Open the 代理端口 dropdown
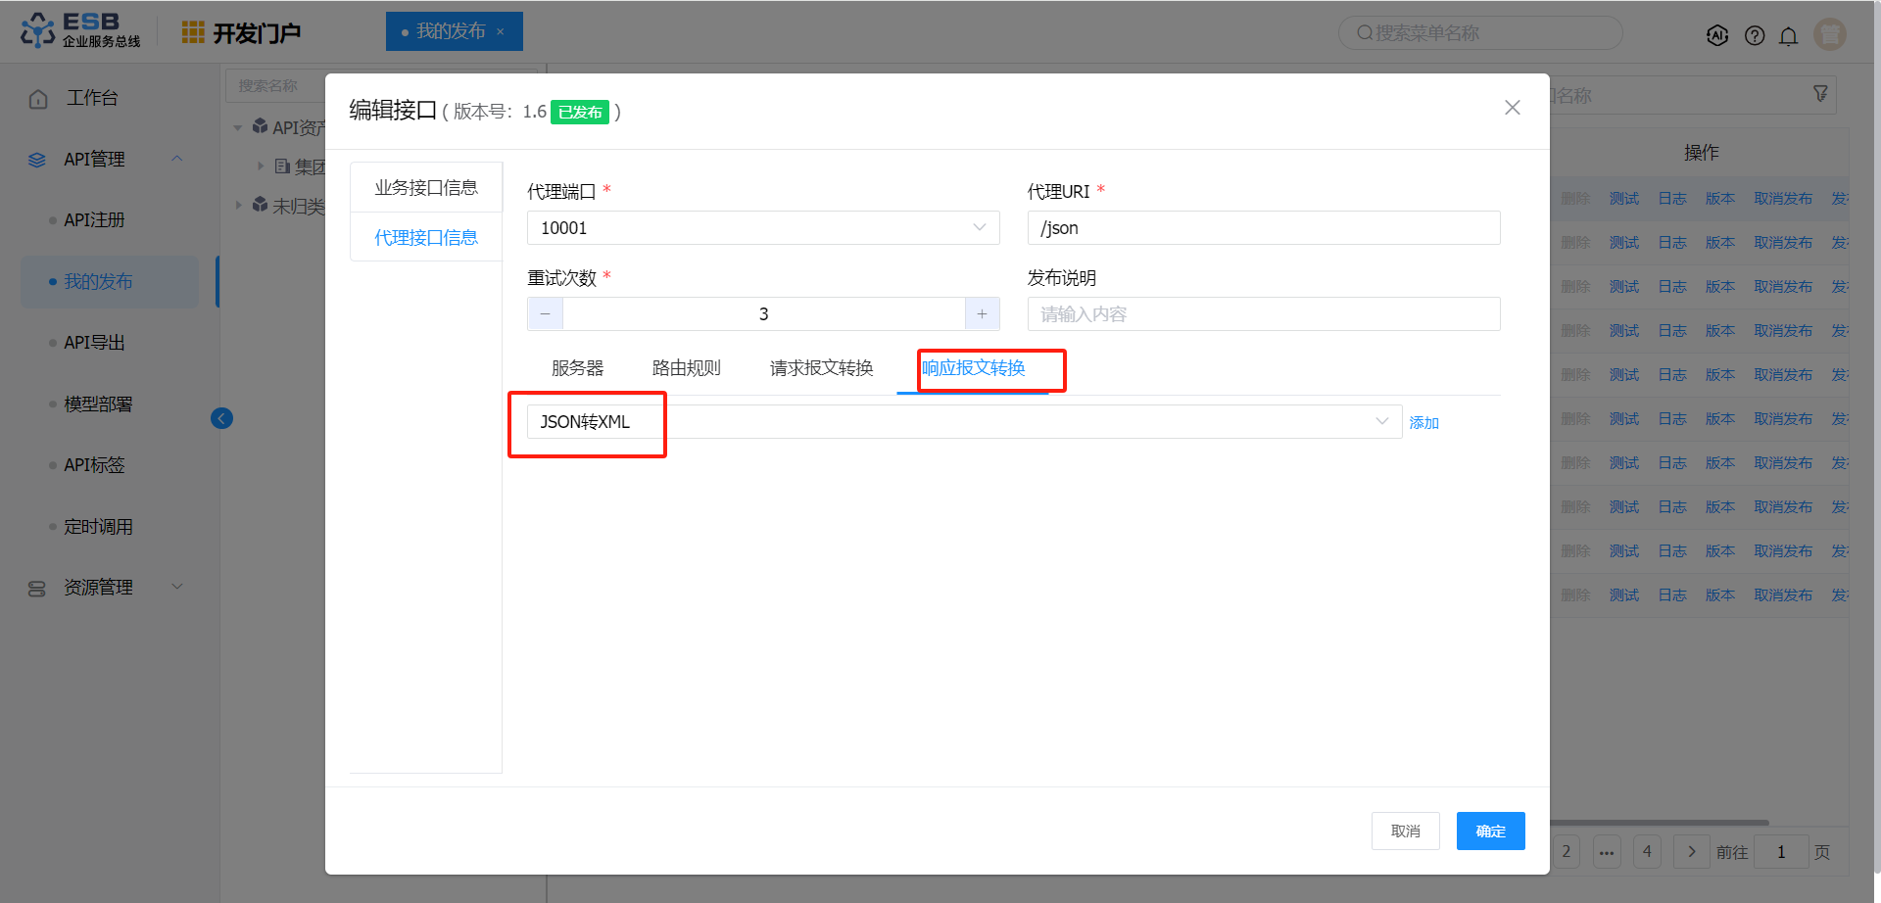This screenshot has width=1881, height=903. point(762,228)
